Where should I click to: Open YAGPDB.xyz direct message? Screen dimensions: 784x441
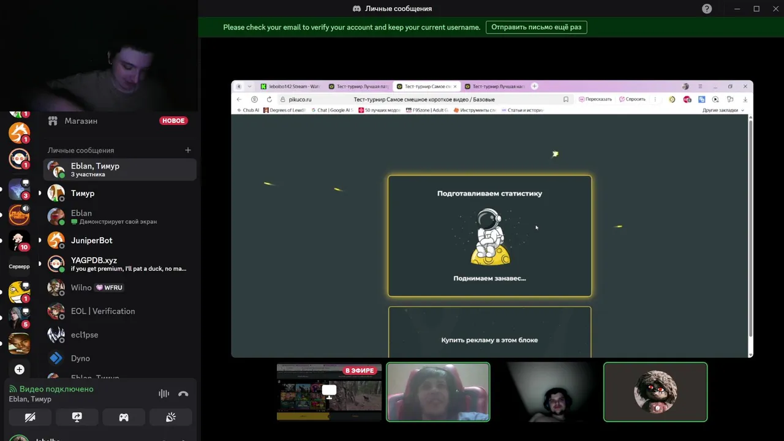tap(119, 264)
